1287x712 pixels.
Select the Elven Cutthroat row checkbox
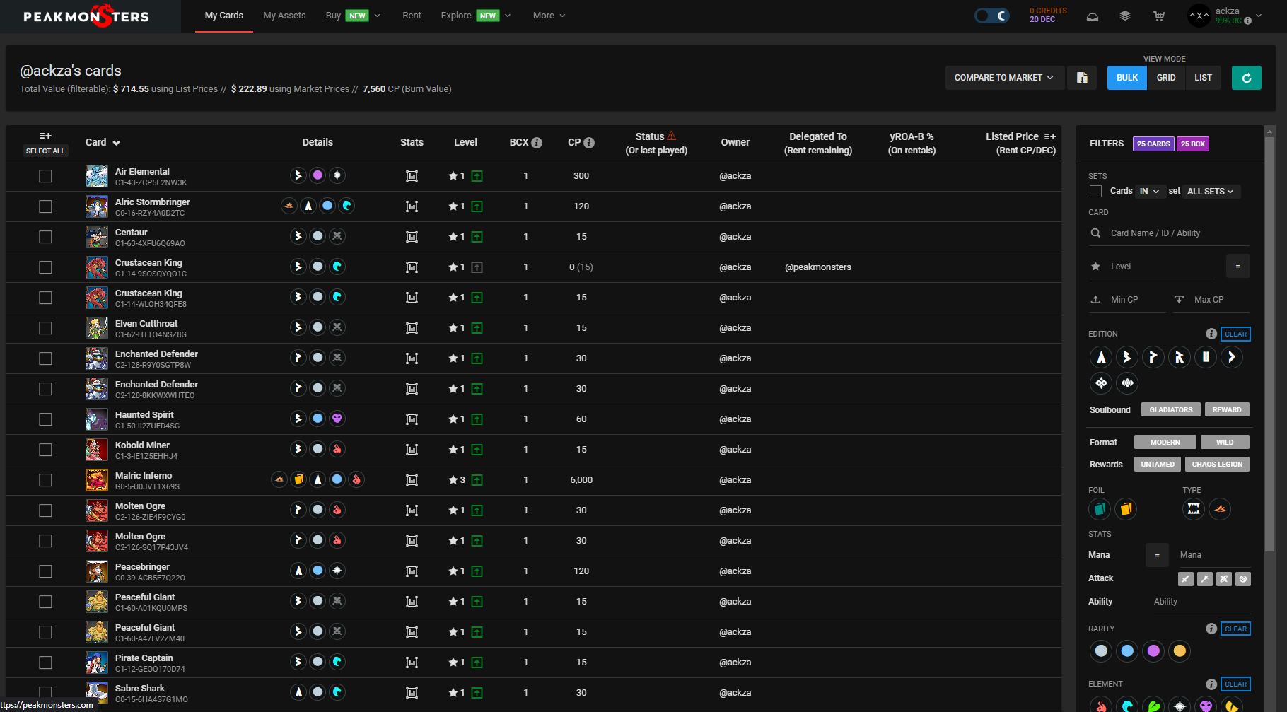click(46, 328)
